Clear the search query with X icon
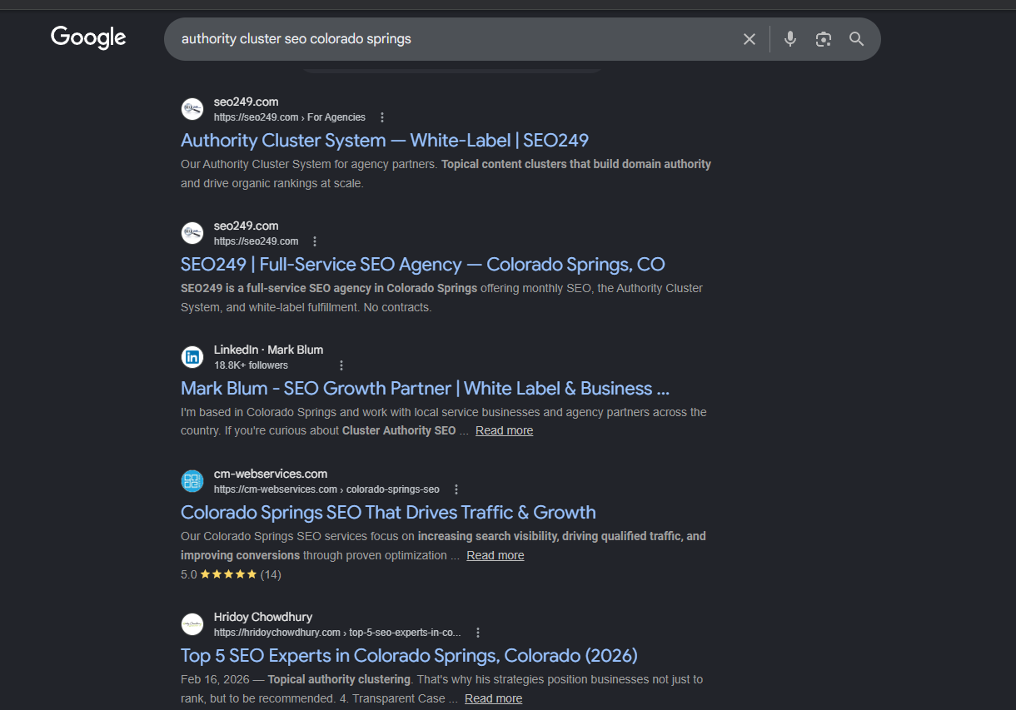The height and width of the screenshot is (710, 1016). coord(750,39)
